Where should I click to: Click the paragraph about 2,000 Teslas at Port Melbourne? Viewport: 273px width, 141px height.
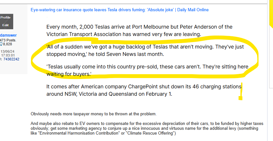[x=139, y=31]
